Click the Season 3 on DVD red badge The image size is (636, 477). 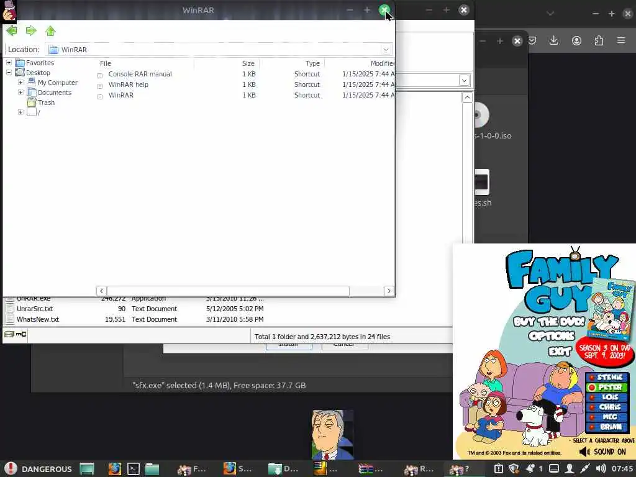coord(605,352)
